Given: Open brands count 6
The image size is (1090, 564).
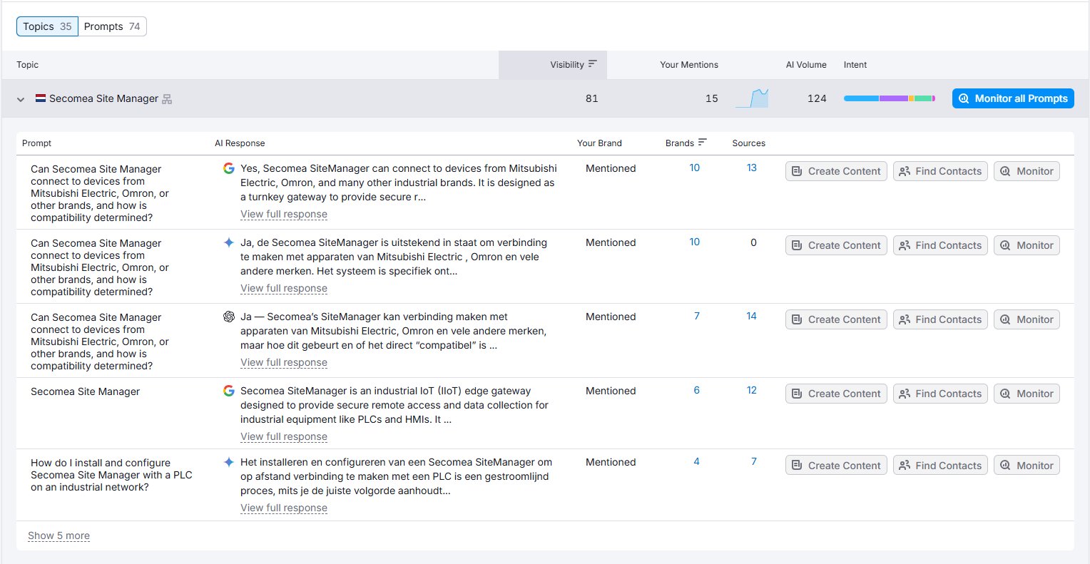Looking at the screenshot, I should (x=697, y=390).
